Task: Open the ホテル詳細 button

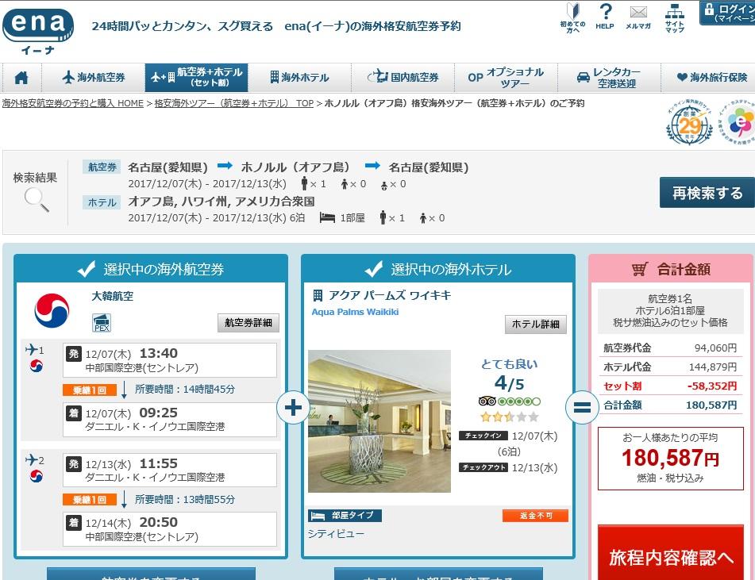Action: pyautogui.click(x=536, y=324)
